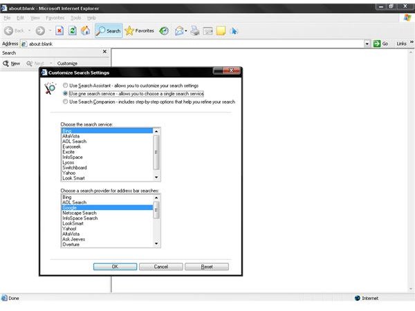Click the Internet zone globe icon
The width and height of the screenshot is (415, 311).
pos(358,298)
